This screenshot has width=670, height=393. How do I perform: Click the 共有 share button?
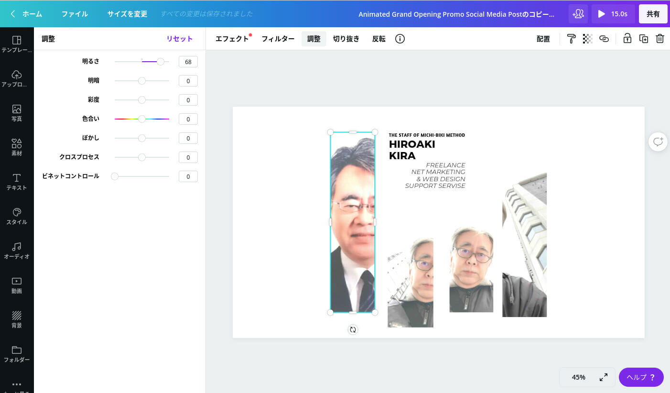pos(653,14)
